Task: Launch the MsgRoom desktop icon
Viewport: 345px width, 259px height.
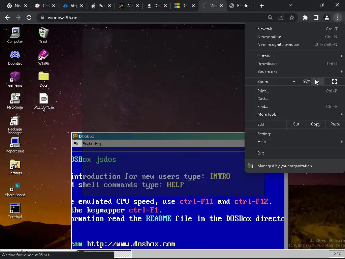Action: click(x=15, y=101)
